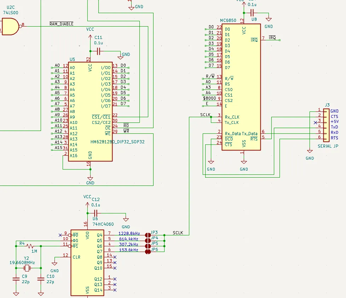The image size is (346, 298).
Task: Select the 19.6608MHz crystal value text
Action: 22,263
